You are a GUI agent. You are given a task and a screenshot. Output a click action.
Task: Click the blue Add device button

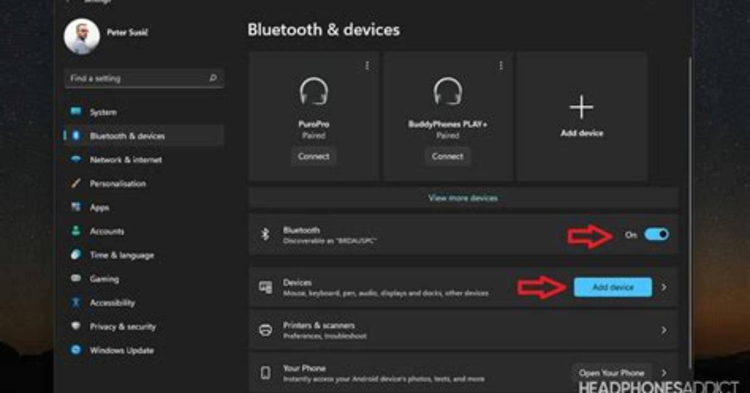(613, 287)
